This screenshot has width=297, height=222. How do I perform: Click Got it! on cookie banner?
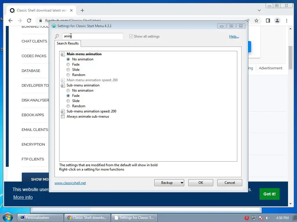coord(269,194)
